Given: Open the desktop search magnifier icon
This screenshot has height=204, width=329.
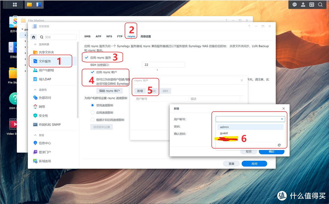Looking at the screenshot, I should (320, 4).
